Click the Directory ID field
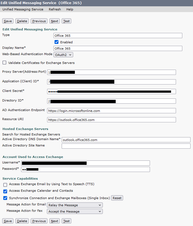This screenshot has width=193, height=226. (x=112, y=101)
